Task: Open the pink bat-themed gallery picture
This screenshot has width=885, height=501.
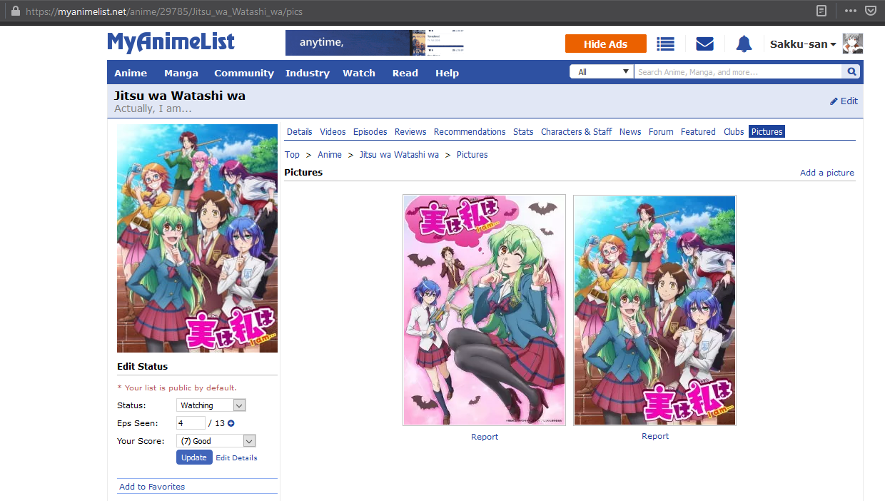Action: (484, 310)
